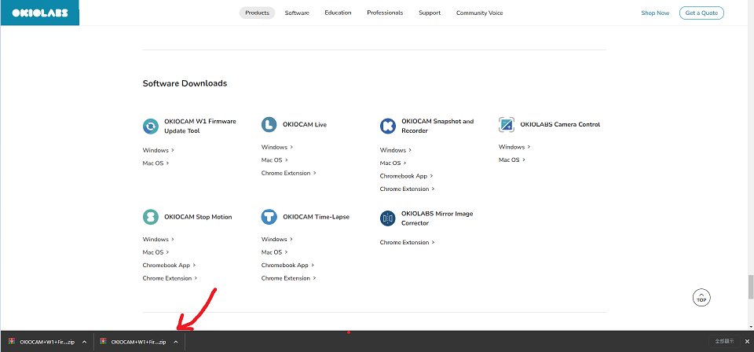Image resolution: width=754 pixels, height=352 pixels.
Task: Click the OKIOCAM Time-Lapse title
Action: (x=316, y=217)
